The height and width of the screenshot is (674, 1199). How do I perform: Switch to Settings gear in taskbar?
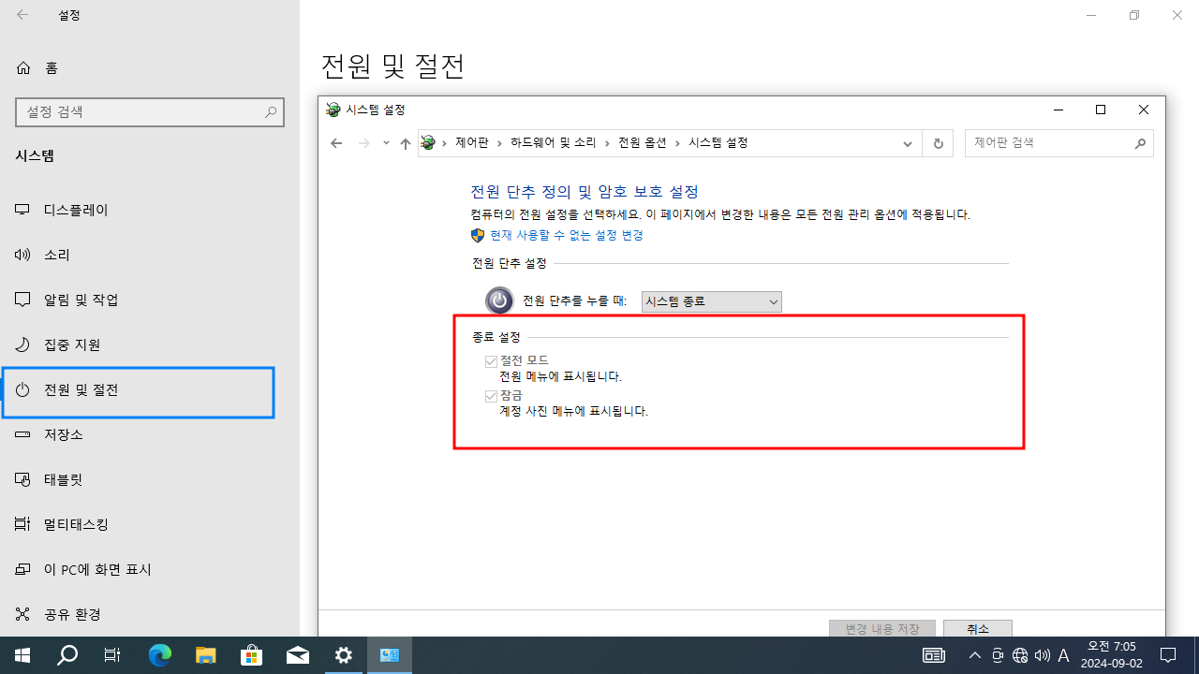[x=344, y=655]
